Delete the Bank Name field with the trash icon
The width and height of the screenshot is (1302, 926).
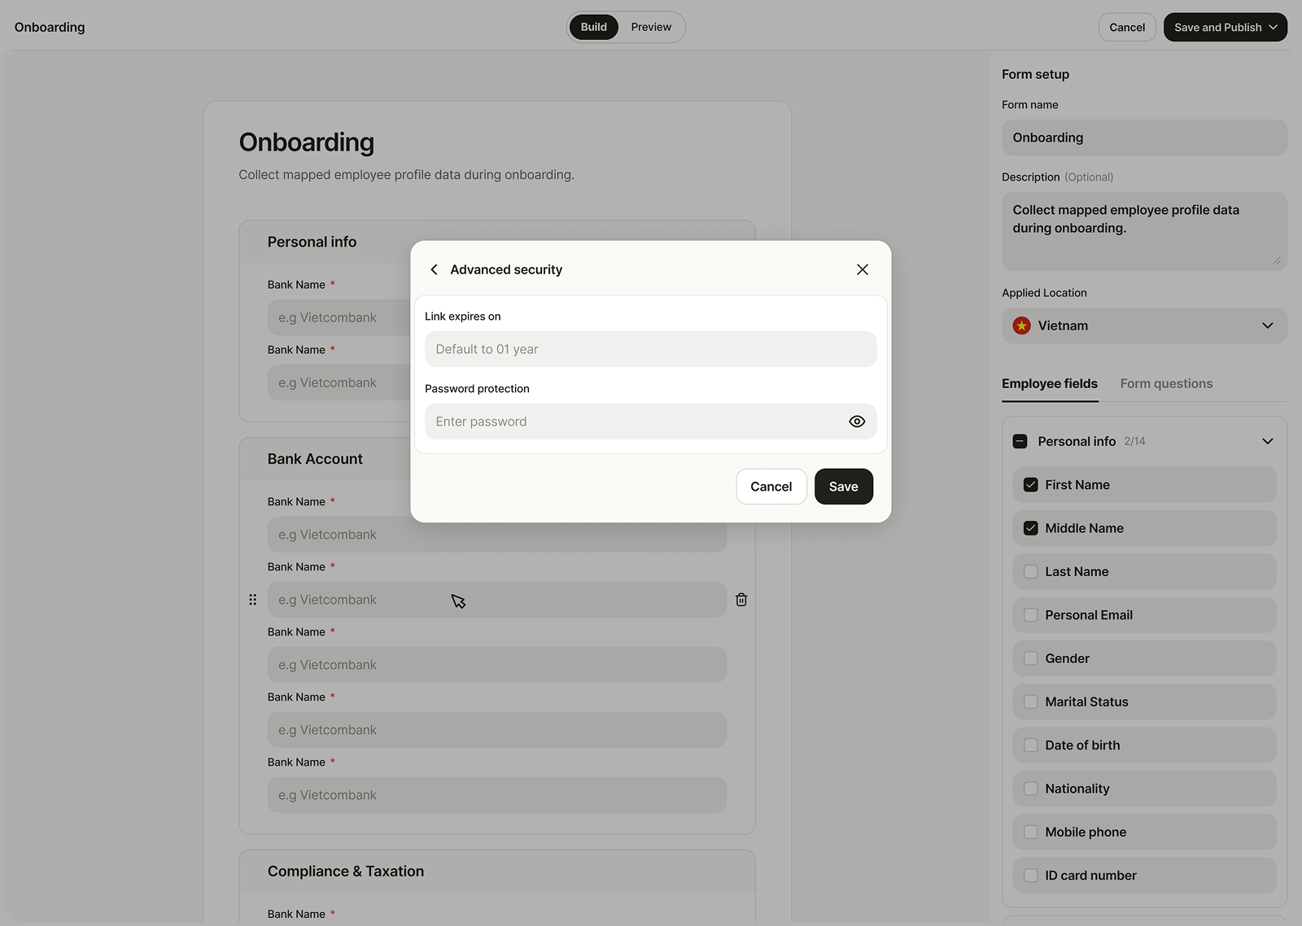pos(741,600)
